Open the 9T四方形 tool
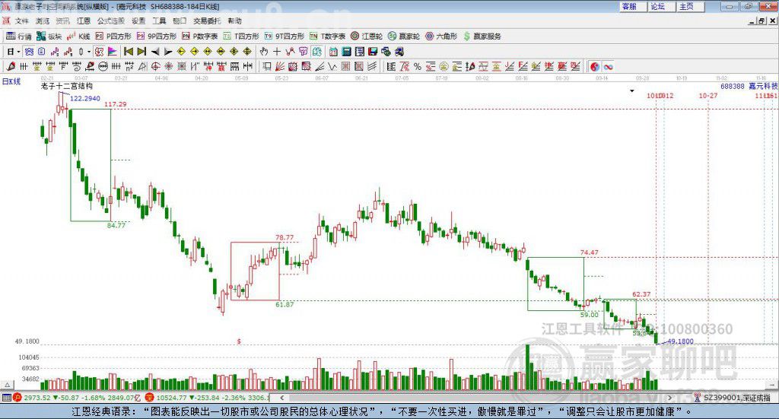Image resolution: width=779 pixels, height=419 pixels. (x=285, y=37)
